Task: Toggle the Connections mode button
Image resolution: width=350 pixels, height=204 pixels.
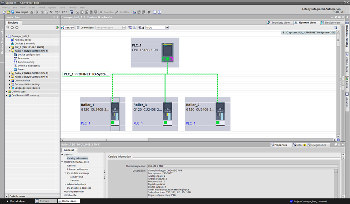Action: tap(85, 28)
